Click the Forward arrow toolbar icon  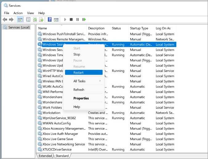[11, 20]
